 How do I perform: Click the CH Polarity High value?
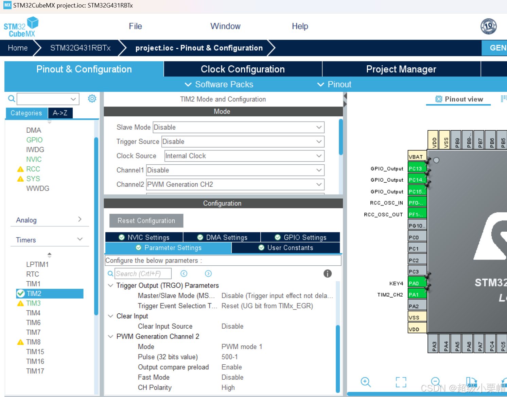(x=228, y=387)
